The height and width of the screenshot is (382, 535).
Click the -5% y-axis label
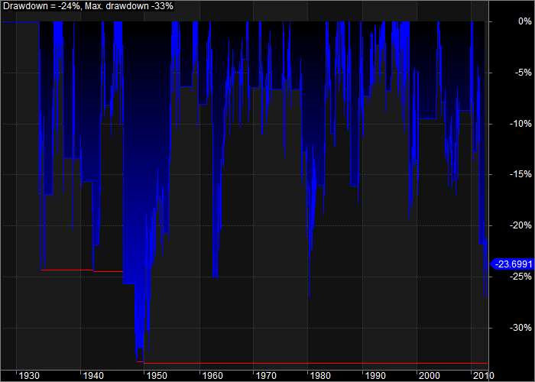tap(522, 73)
